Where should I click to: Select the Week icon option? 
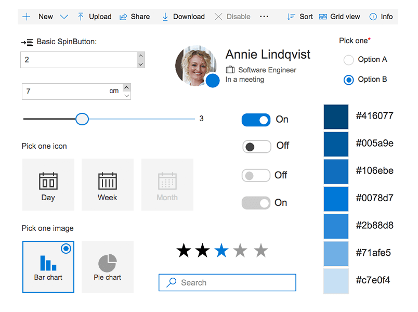pyautogui.click(x=108, y=185)
